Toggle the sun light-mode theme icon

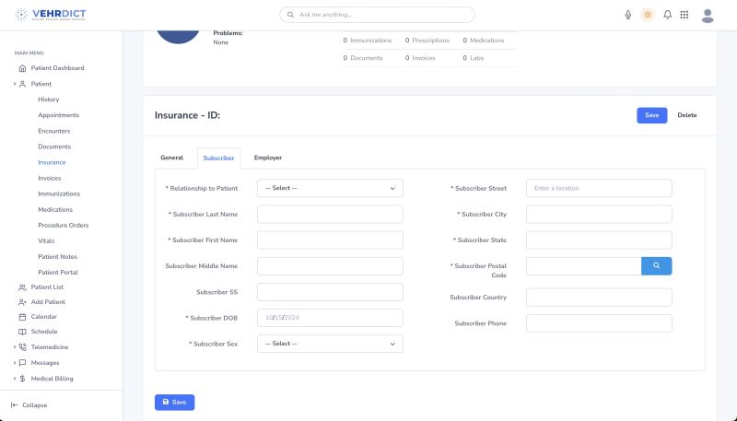tap(648, 15)
